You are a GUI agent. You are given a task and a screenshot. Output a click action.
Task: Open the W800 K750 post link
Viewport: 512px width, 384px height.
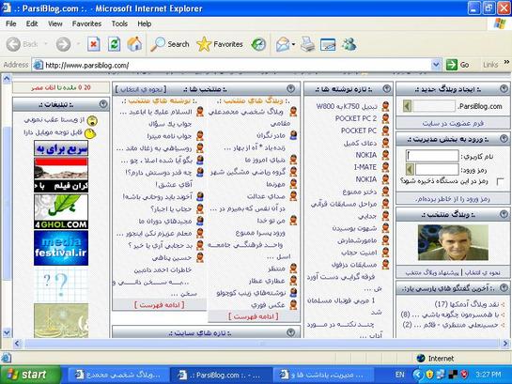click(347, 106)
